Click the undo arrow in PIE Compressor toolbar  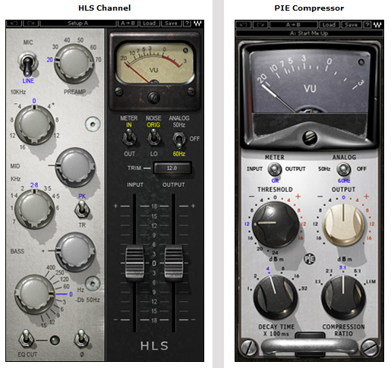(x=244, y=25)
